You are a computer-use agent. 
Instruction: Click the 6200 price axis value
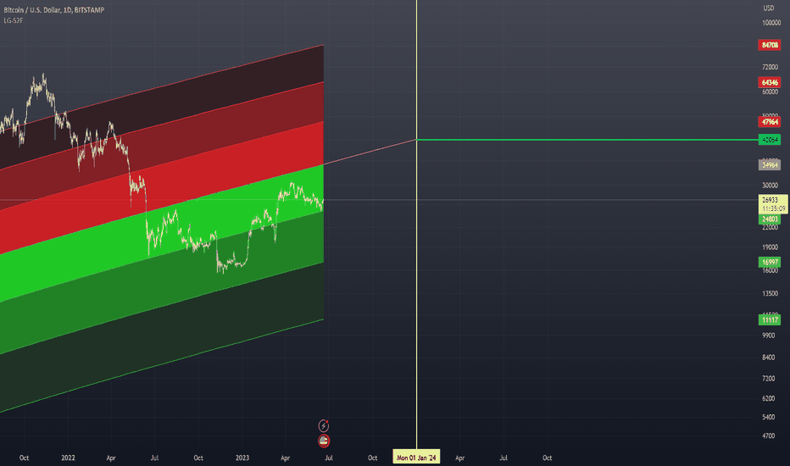(768, 398)
